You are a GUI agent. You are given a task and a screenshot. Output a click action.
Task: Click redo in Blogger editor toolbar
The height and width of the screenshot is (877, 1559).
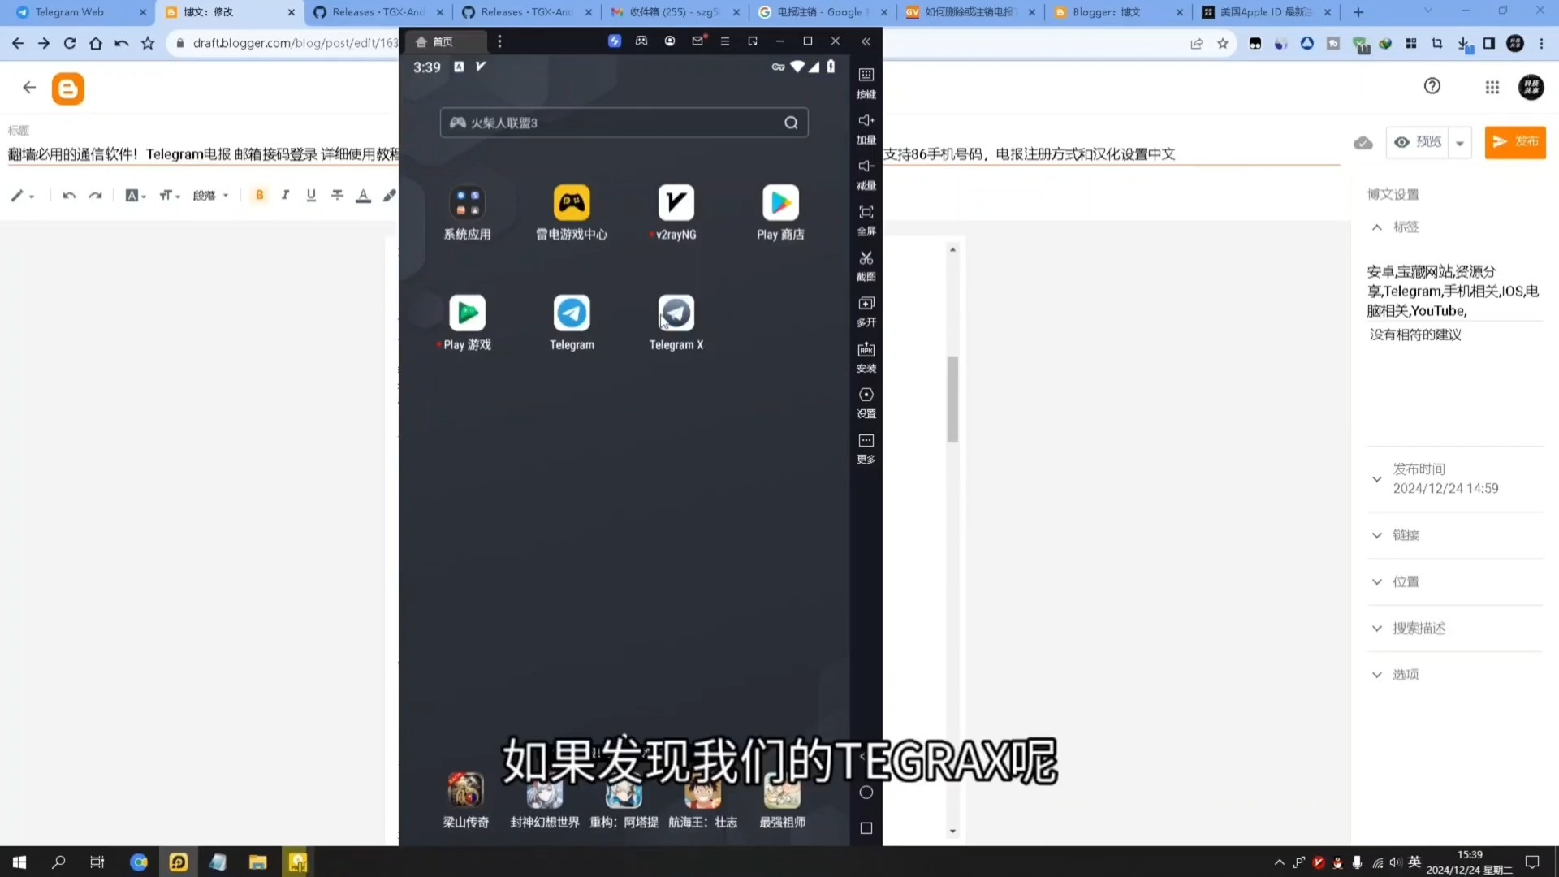pyautogui.click(x=95, y=195)
